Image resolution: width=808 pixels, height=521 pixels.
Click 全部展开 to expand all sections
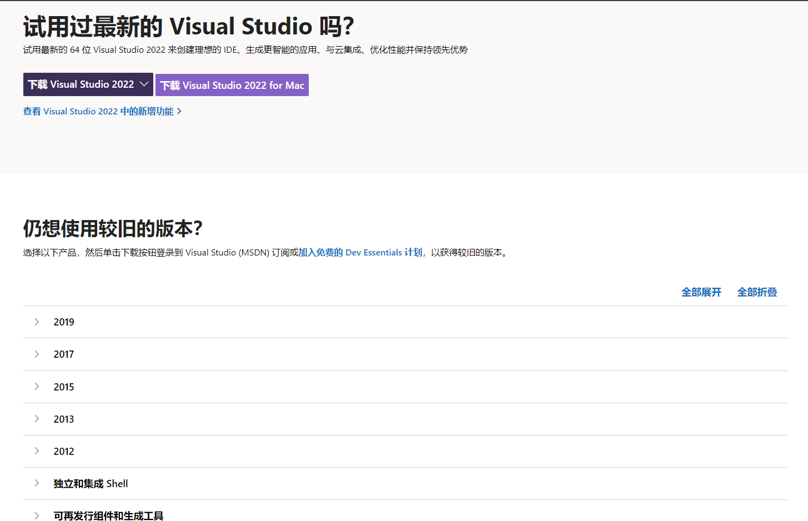click(x=701, y=292)
